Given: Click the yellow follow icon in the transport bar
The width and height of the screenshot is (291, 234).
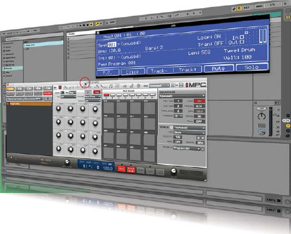Looking at the screenshot, I should tap(91, 25).
